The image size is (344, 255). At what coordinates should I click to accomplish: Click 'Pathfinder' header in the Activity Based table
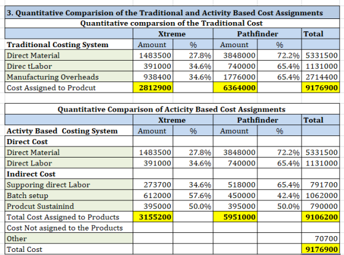coord(257,120)
